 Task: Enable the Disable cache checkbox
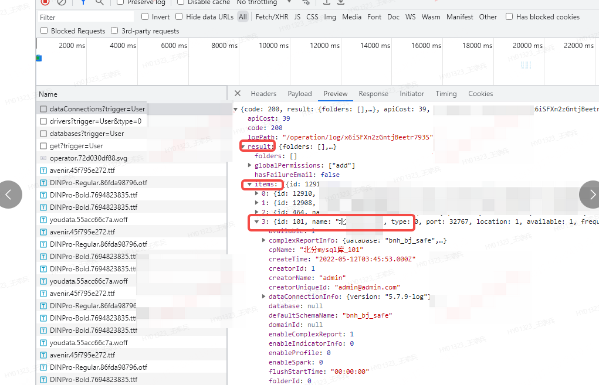pyautogui.click(x=181, y=2)
